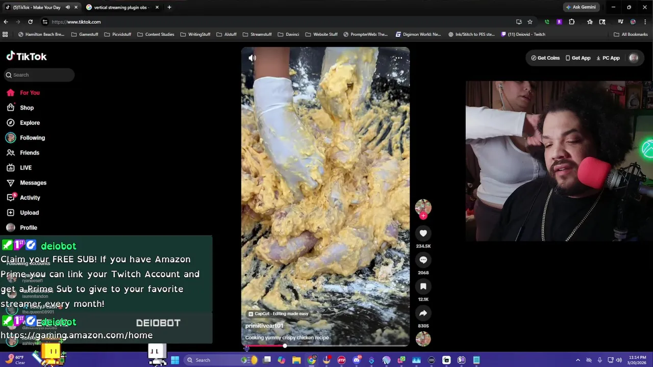Click install app icon in address bar
This screenshot has height=367, width=653.
coord(519,22)
